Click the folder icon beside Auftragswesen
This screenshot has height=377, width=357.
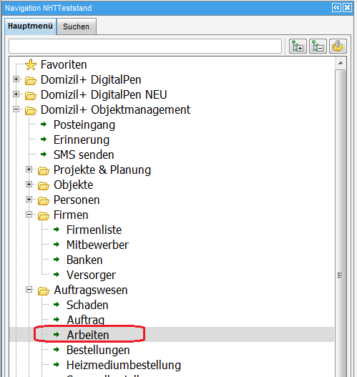point(44,291)
